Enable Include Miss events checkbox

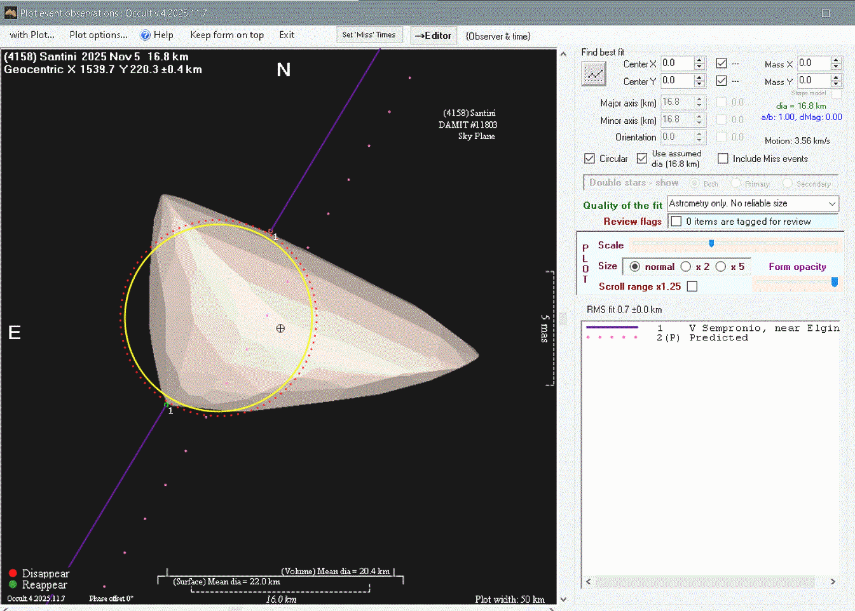coord(723,159)
